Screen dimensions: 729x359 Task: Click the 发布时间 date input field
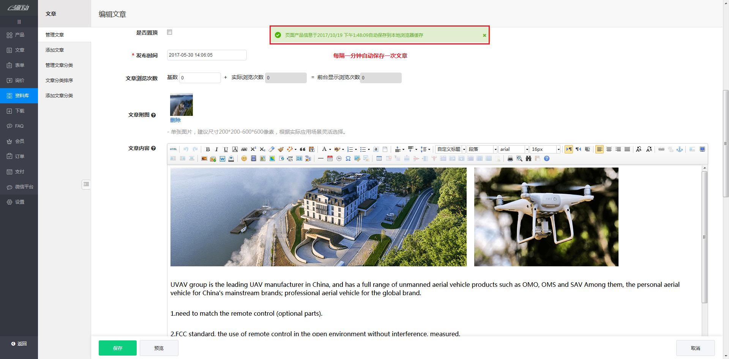[x=207, y=55]
